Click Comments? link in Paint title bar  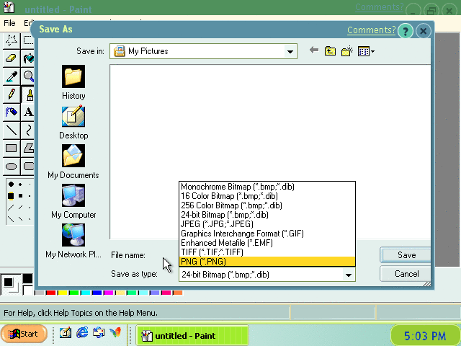pyautogui.click(x=379, y=7)
